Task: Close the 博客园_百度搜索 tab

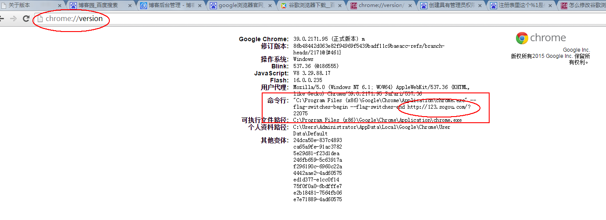Action: click(130, 6)
